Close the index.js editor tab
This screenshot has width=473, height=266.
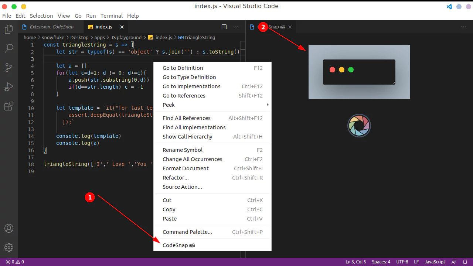coord(122,27)
